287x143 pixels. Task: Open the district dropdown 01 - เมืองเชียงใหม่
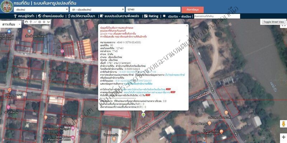coord(97,10)
